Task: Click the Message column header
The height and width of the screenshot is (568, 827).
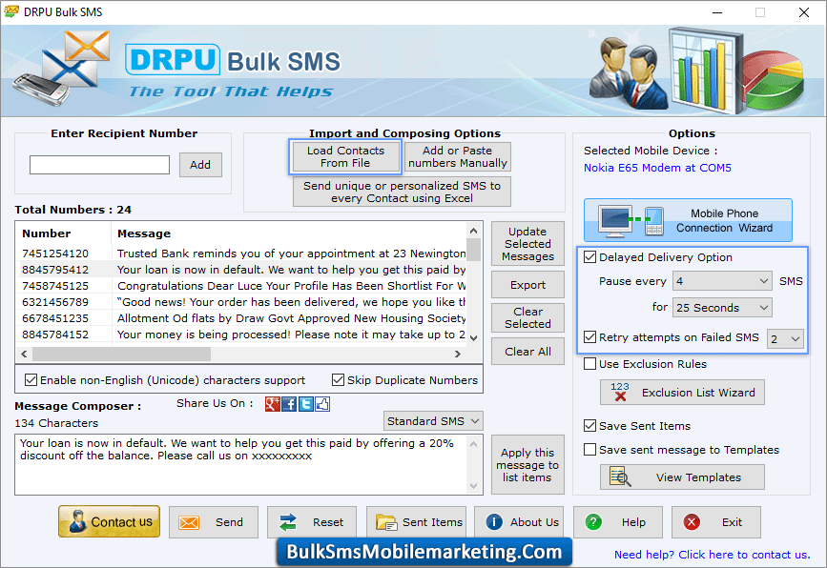Action: (289, 233)
